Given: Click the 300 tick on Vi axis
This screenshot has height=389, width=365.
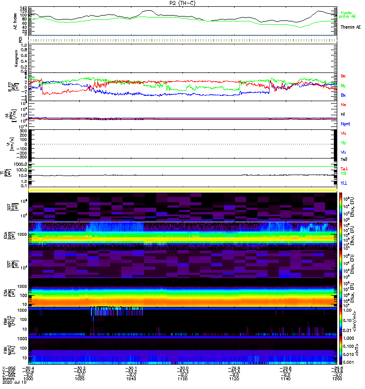Looking at the screenshot, I should (23, 131).
